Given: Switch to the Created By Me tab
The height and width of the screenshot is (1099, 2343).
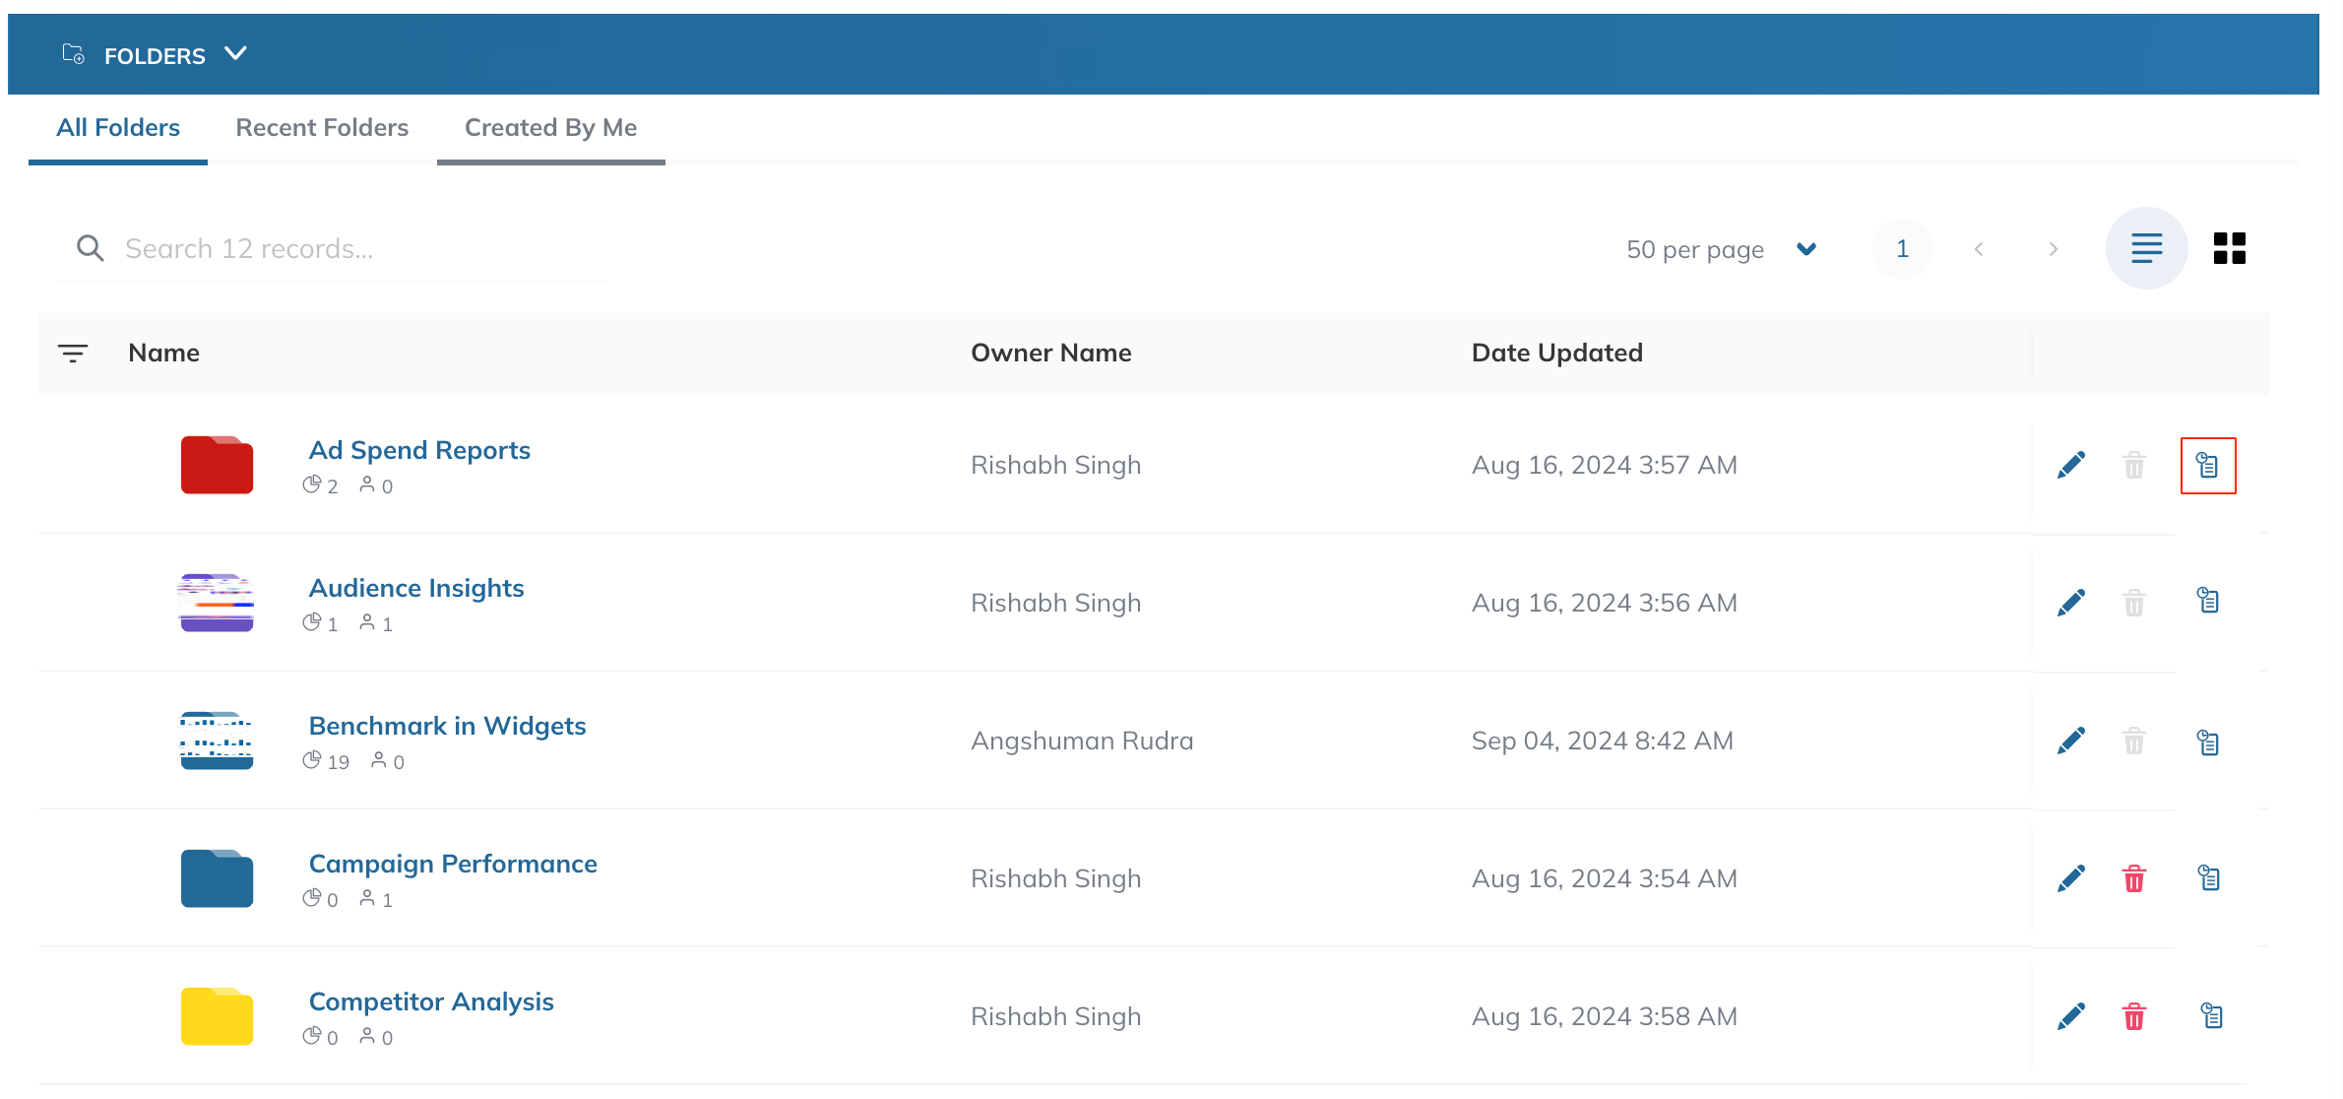Looking at the screenshot, I should 550,128.
